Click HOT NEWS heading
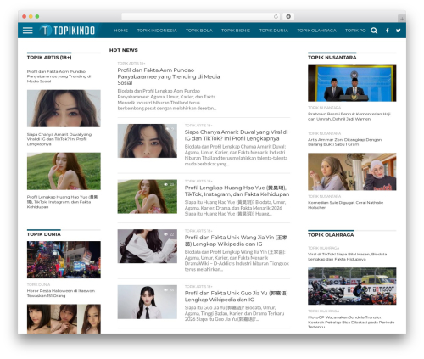This screenshot has width=424, height=359. (x=124, y=50)
